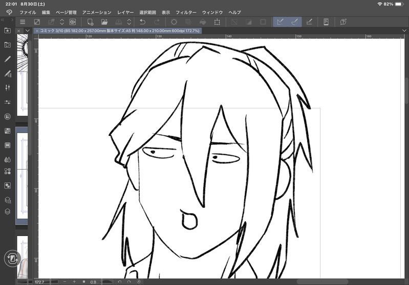Click the Clear dotted-circle icon

(x=174, y=22)
